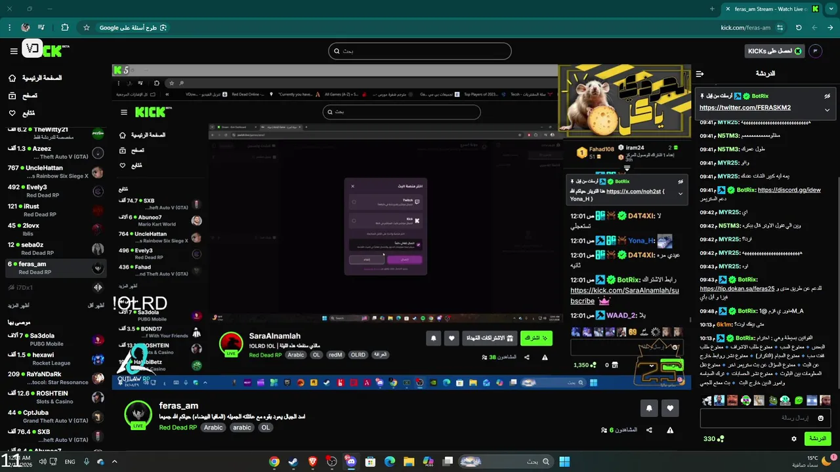Open Windows Start menu
Image resolution: width=840 pixels, height=472 pixels.
pos(564,462)
